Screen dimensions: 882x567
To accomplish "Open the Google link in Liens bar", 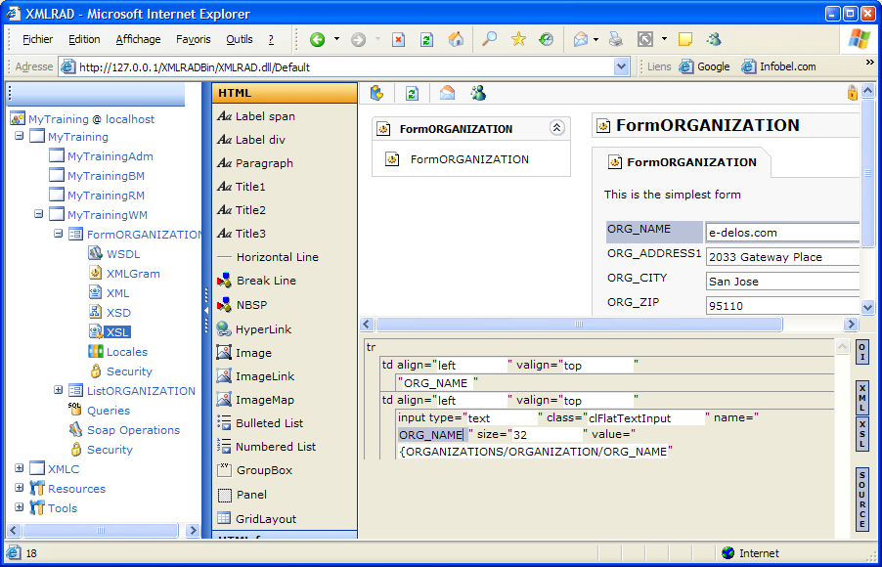I will [705, 66].
